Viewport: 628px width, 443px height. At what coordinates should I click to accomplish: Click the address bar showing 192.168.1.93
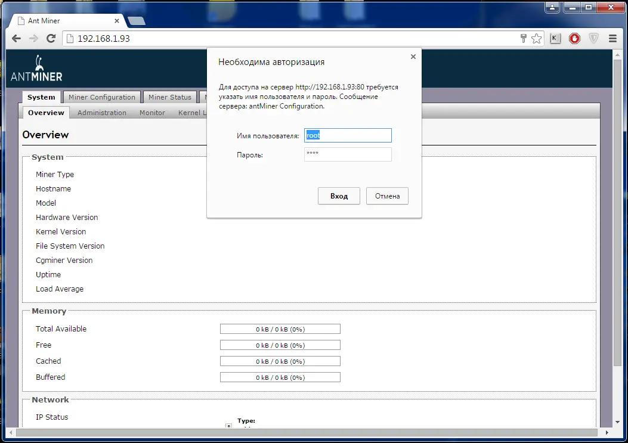(x=286, y=38)
